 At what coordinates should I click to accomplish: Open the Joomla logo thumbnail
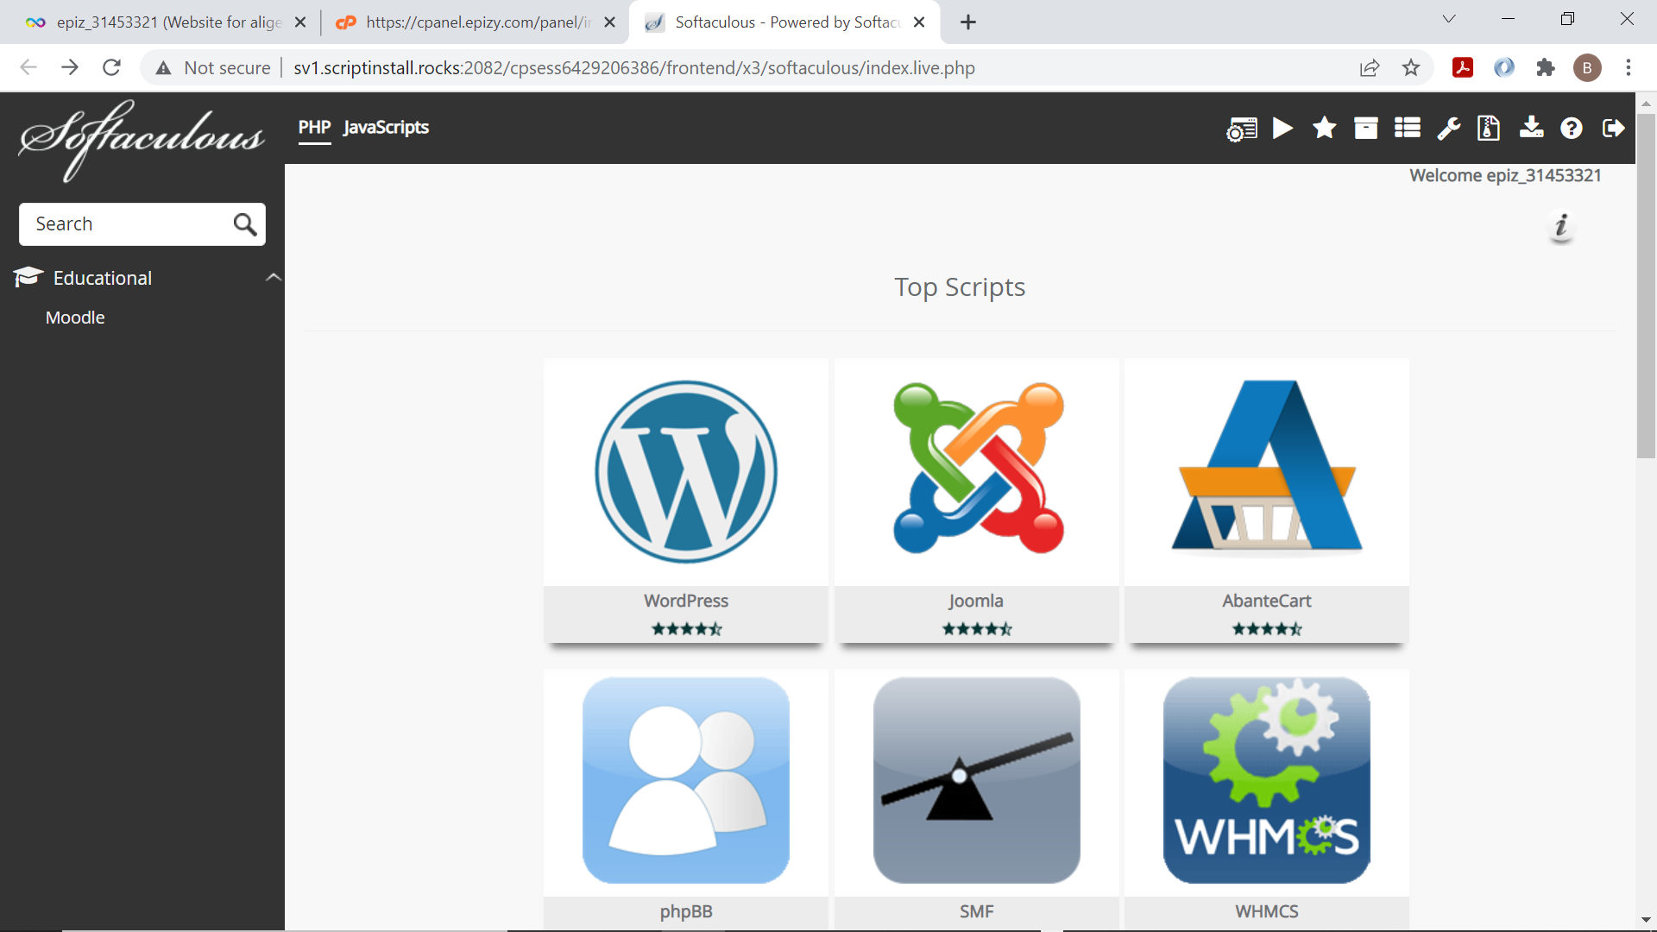(x=977, y=469)
